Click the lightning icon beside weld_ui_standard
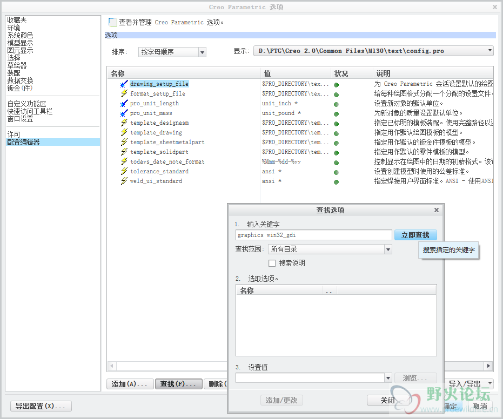Viewport: 503px width, 419px height. 124,181
